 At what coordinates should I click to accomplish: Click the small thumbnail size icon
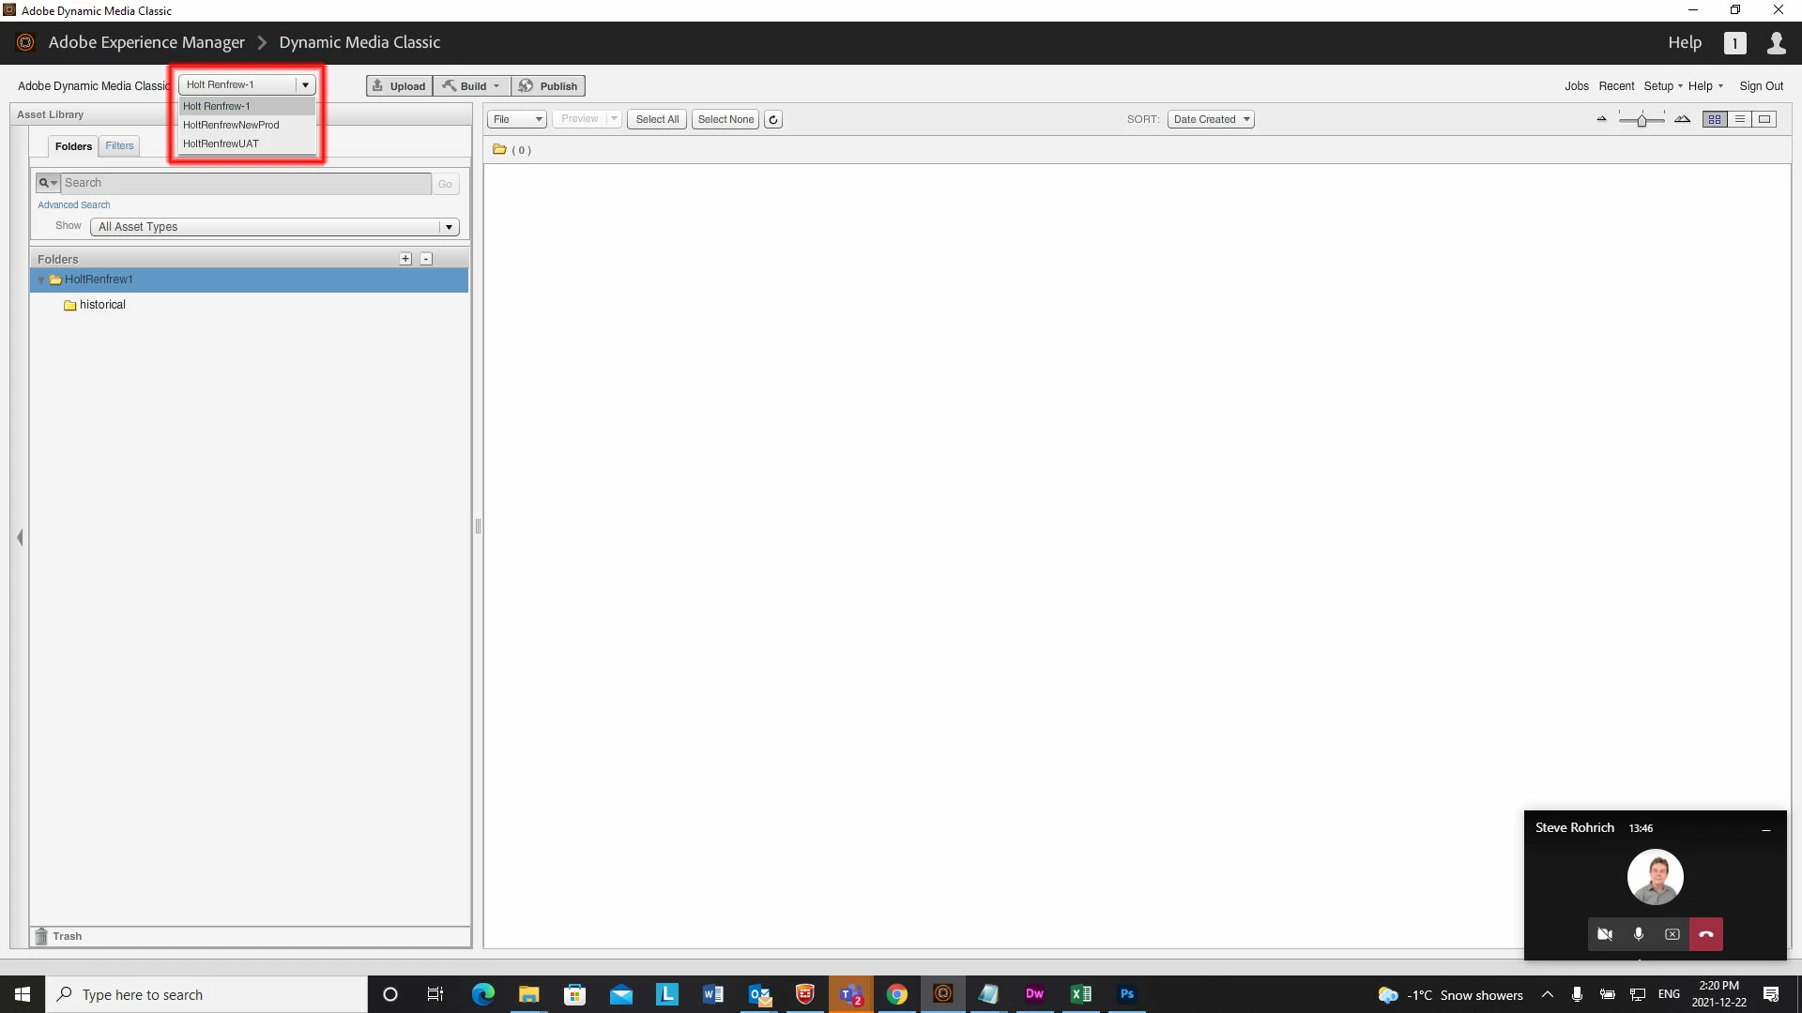point(1601,119)
